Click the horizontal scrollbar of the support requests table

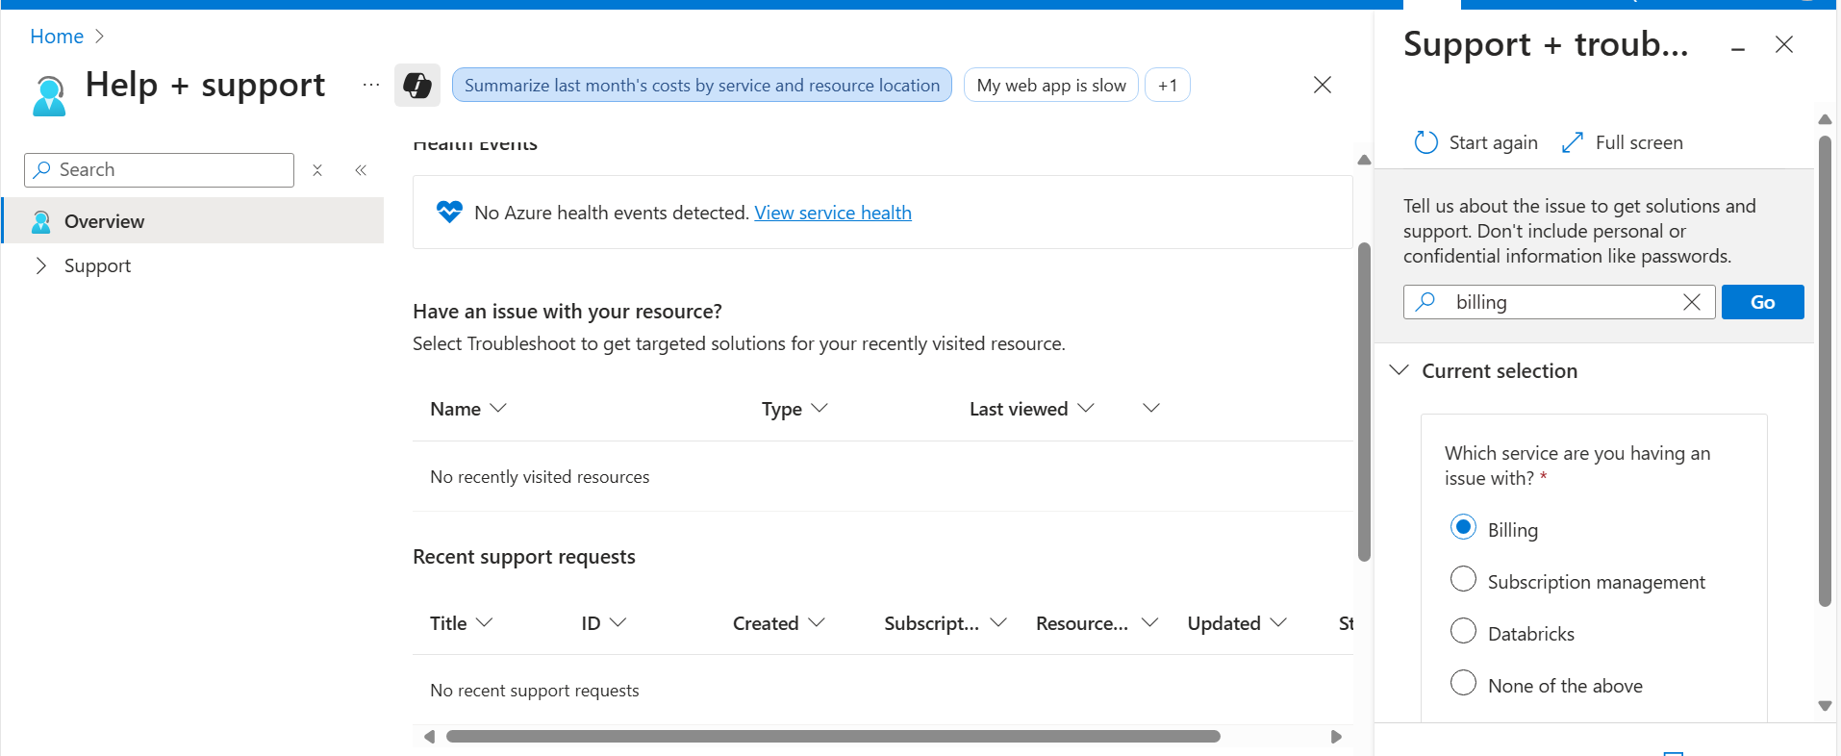click(x=832, y=737)
